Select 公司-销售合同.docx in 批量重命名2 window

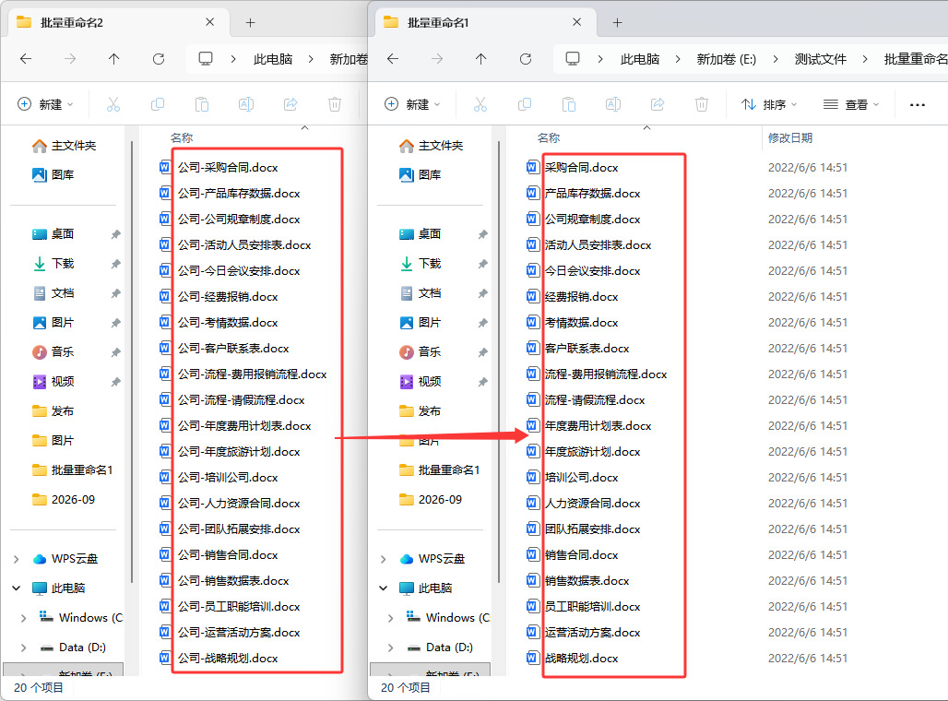tap(228, 555)
